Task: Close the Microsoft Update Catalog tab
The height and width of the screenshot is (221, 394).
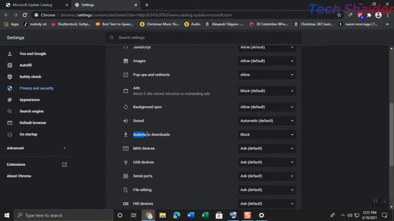Action: point(67,5)
